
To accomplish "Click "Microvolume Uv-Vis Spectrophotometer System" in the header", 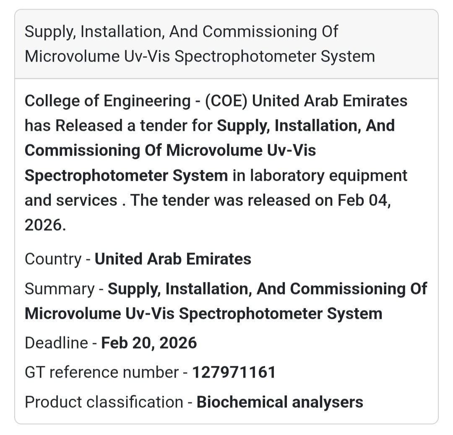I will (200, 56).
